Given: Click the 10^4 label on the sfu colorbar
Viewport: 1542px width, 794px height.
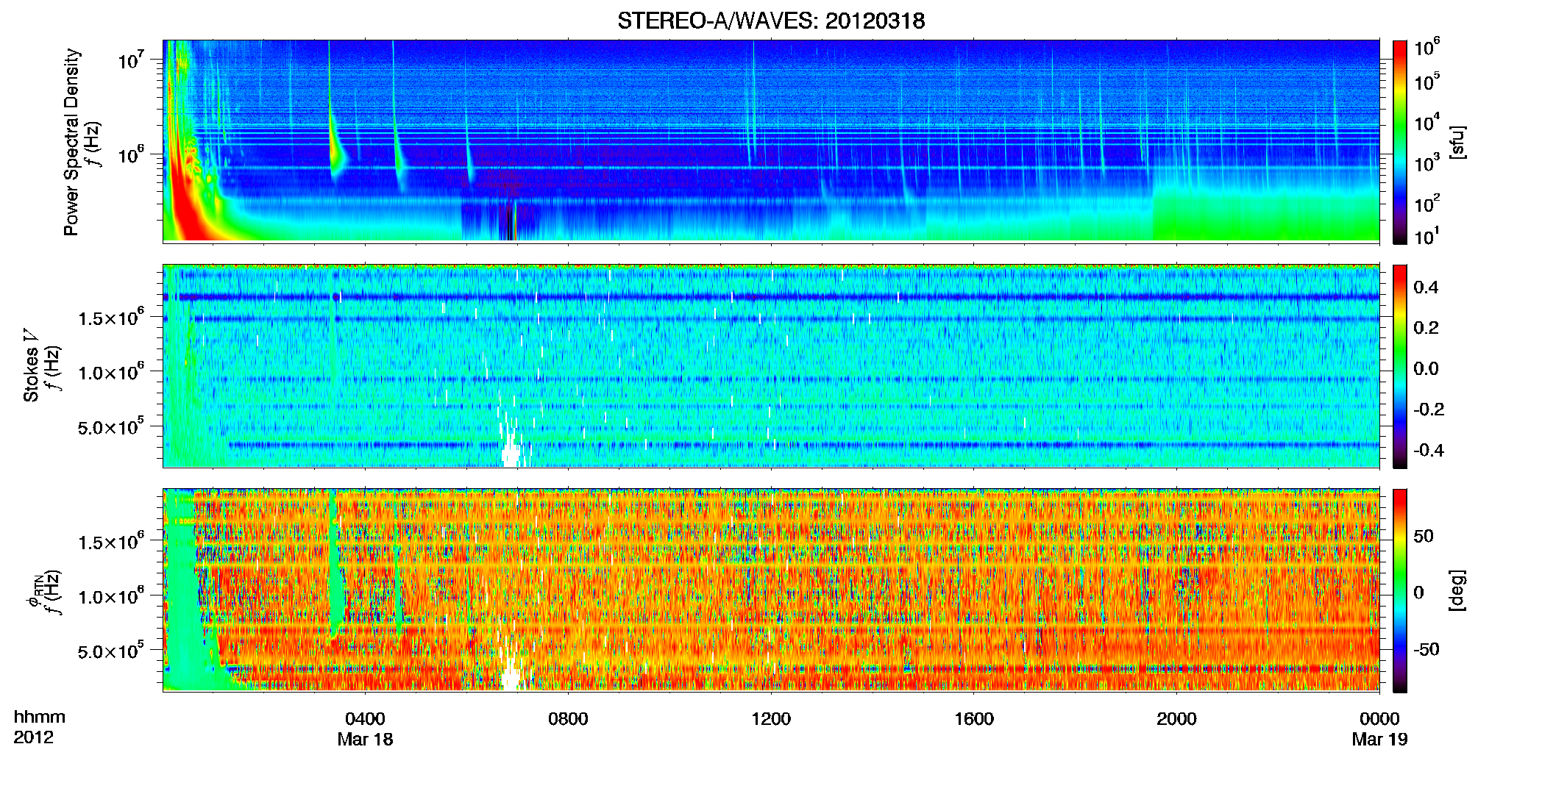Looking at the screenshot, I should 1426,123.
